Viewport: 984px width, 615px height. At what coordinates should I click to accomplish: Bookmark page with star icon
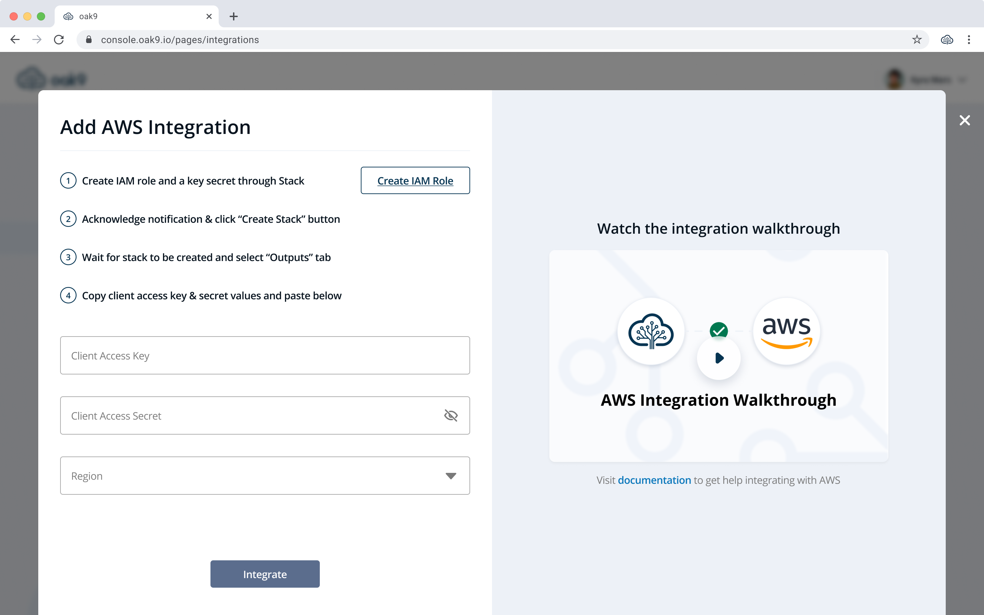click(x=916, y=39)
